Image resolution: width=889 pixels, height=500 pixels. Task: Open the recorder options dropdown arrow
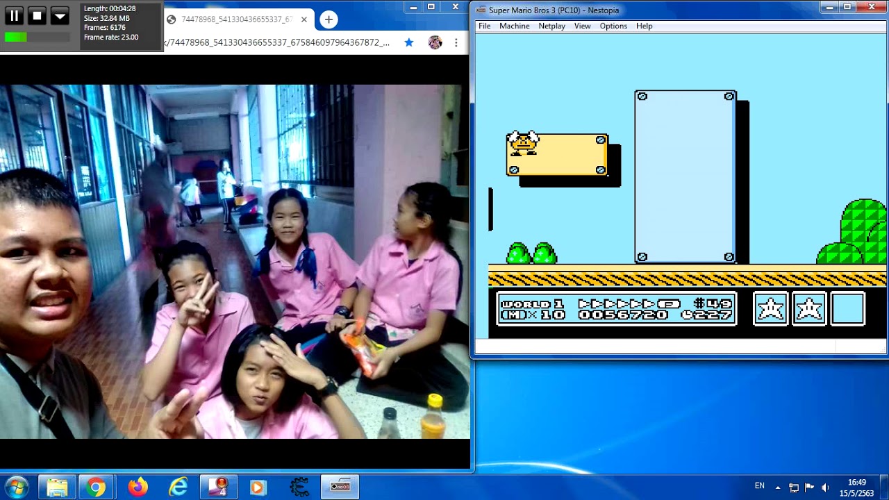tap(60, 15)
